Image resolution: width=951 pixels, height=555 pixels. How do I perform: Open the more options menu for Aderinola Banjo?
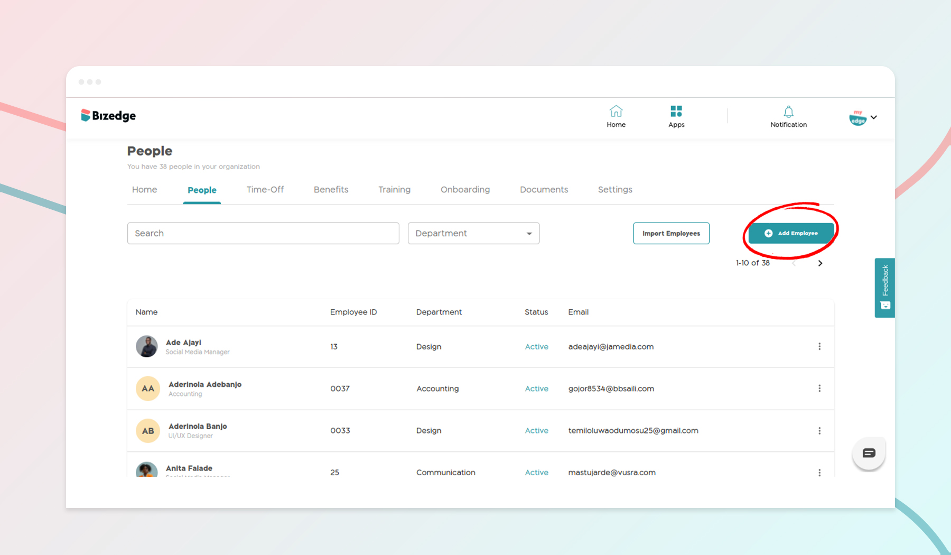[819, 431]
